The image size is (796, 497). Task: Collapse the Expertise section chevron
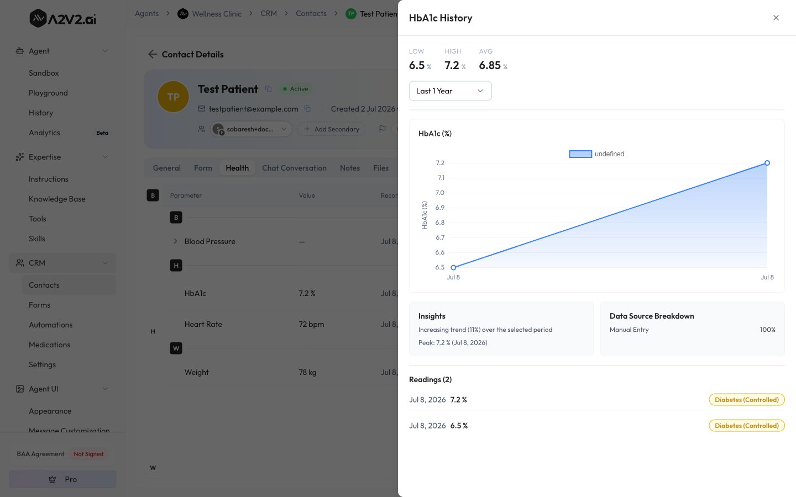point(105,157)
